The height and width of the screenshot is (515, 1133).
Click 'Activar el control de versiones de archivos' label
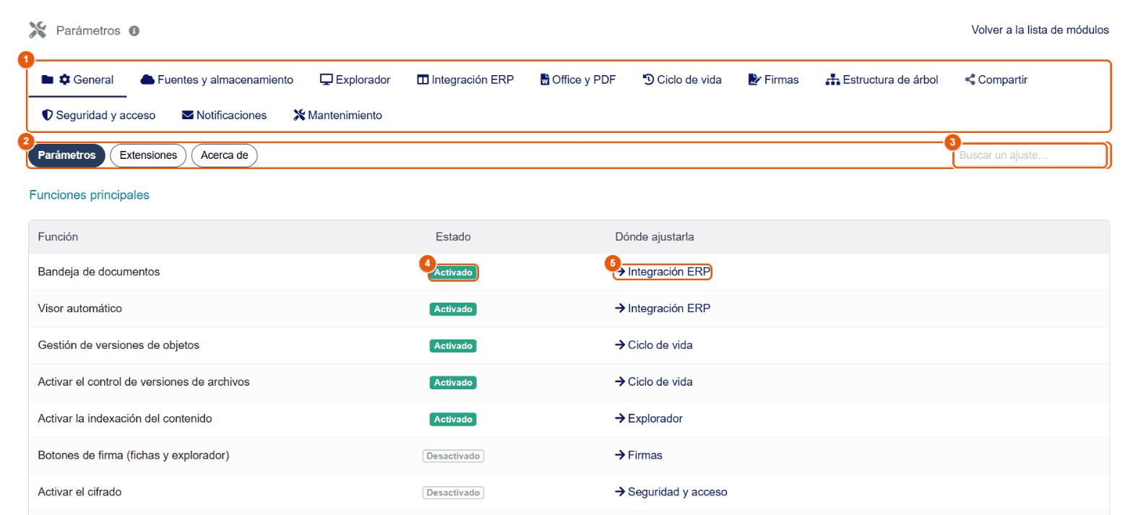[144, 382]
